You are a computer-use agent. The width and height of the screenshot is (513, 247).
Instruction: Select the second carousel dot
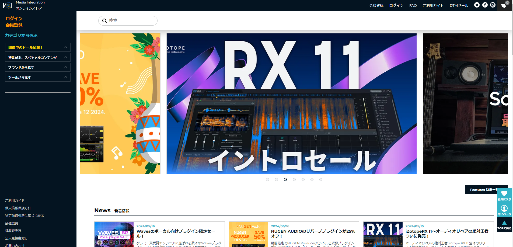click(x=276, y=179)
